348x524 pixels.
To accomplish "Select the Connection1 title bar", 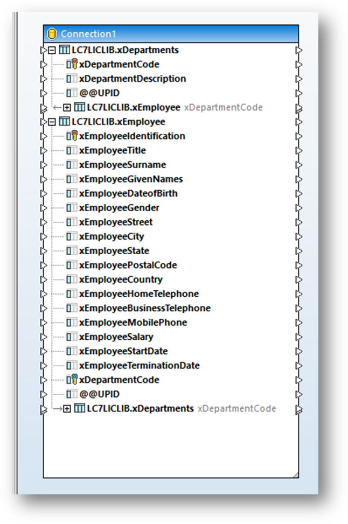I will pyautogui.click(x=171, y=34).
